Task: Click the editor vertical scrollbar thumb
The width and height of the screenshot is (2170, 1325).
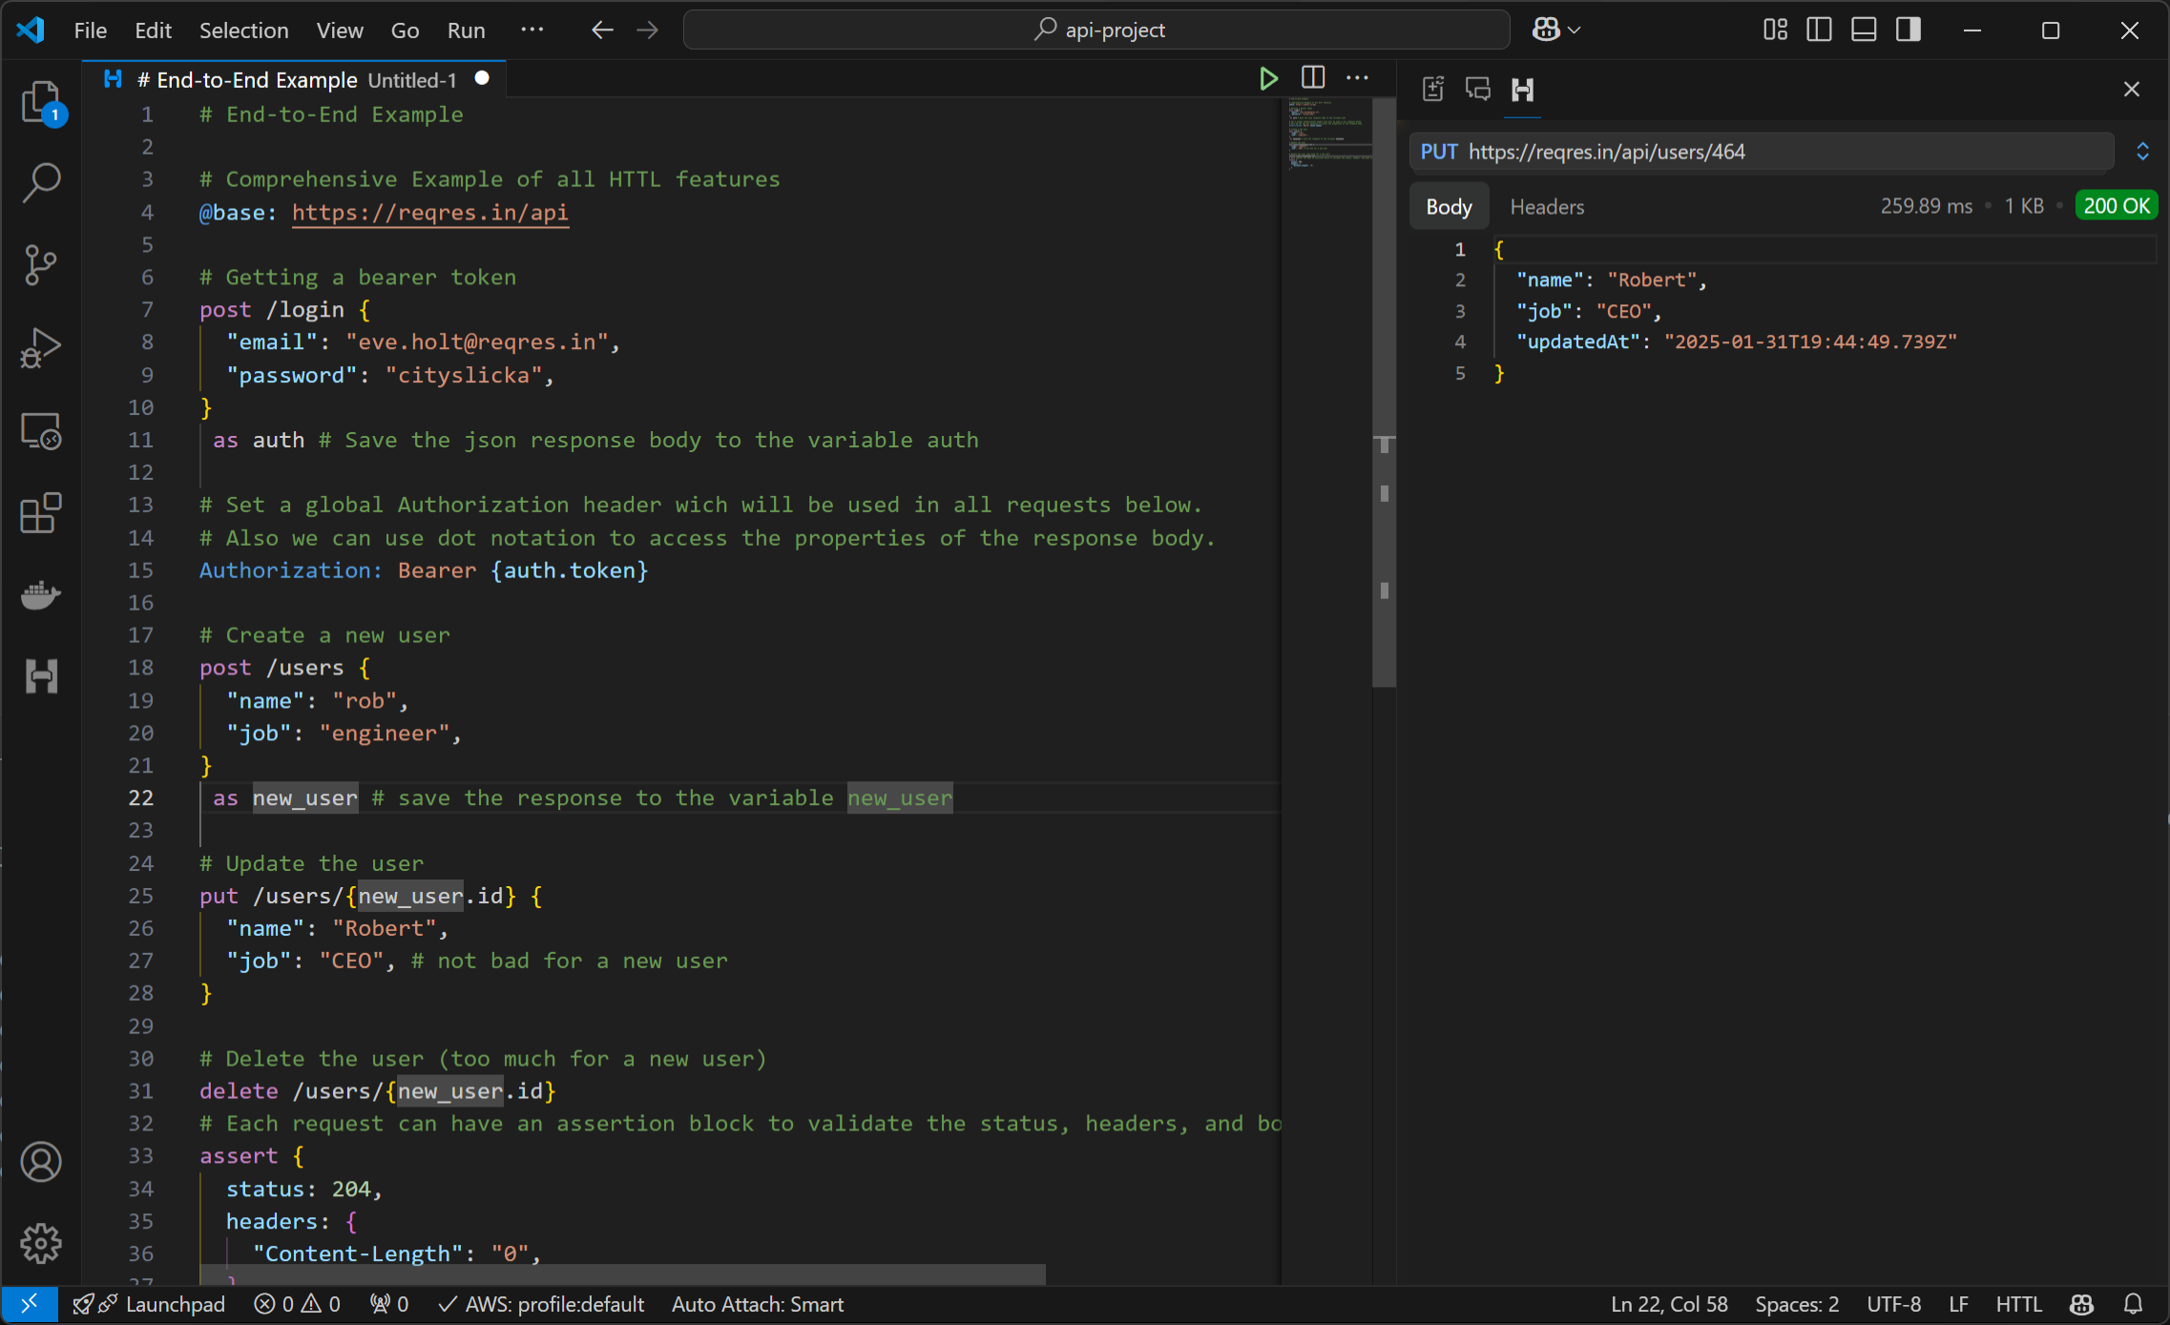Action: 1384,391
